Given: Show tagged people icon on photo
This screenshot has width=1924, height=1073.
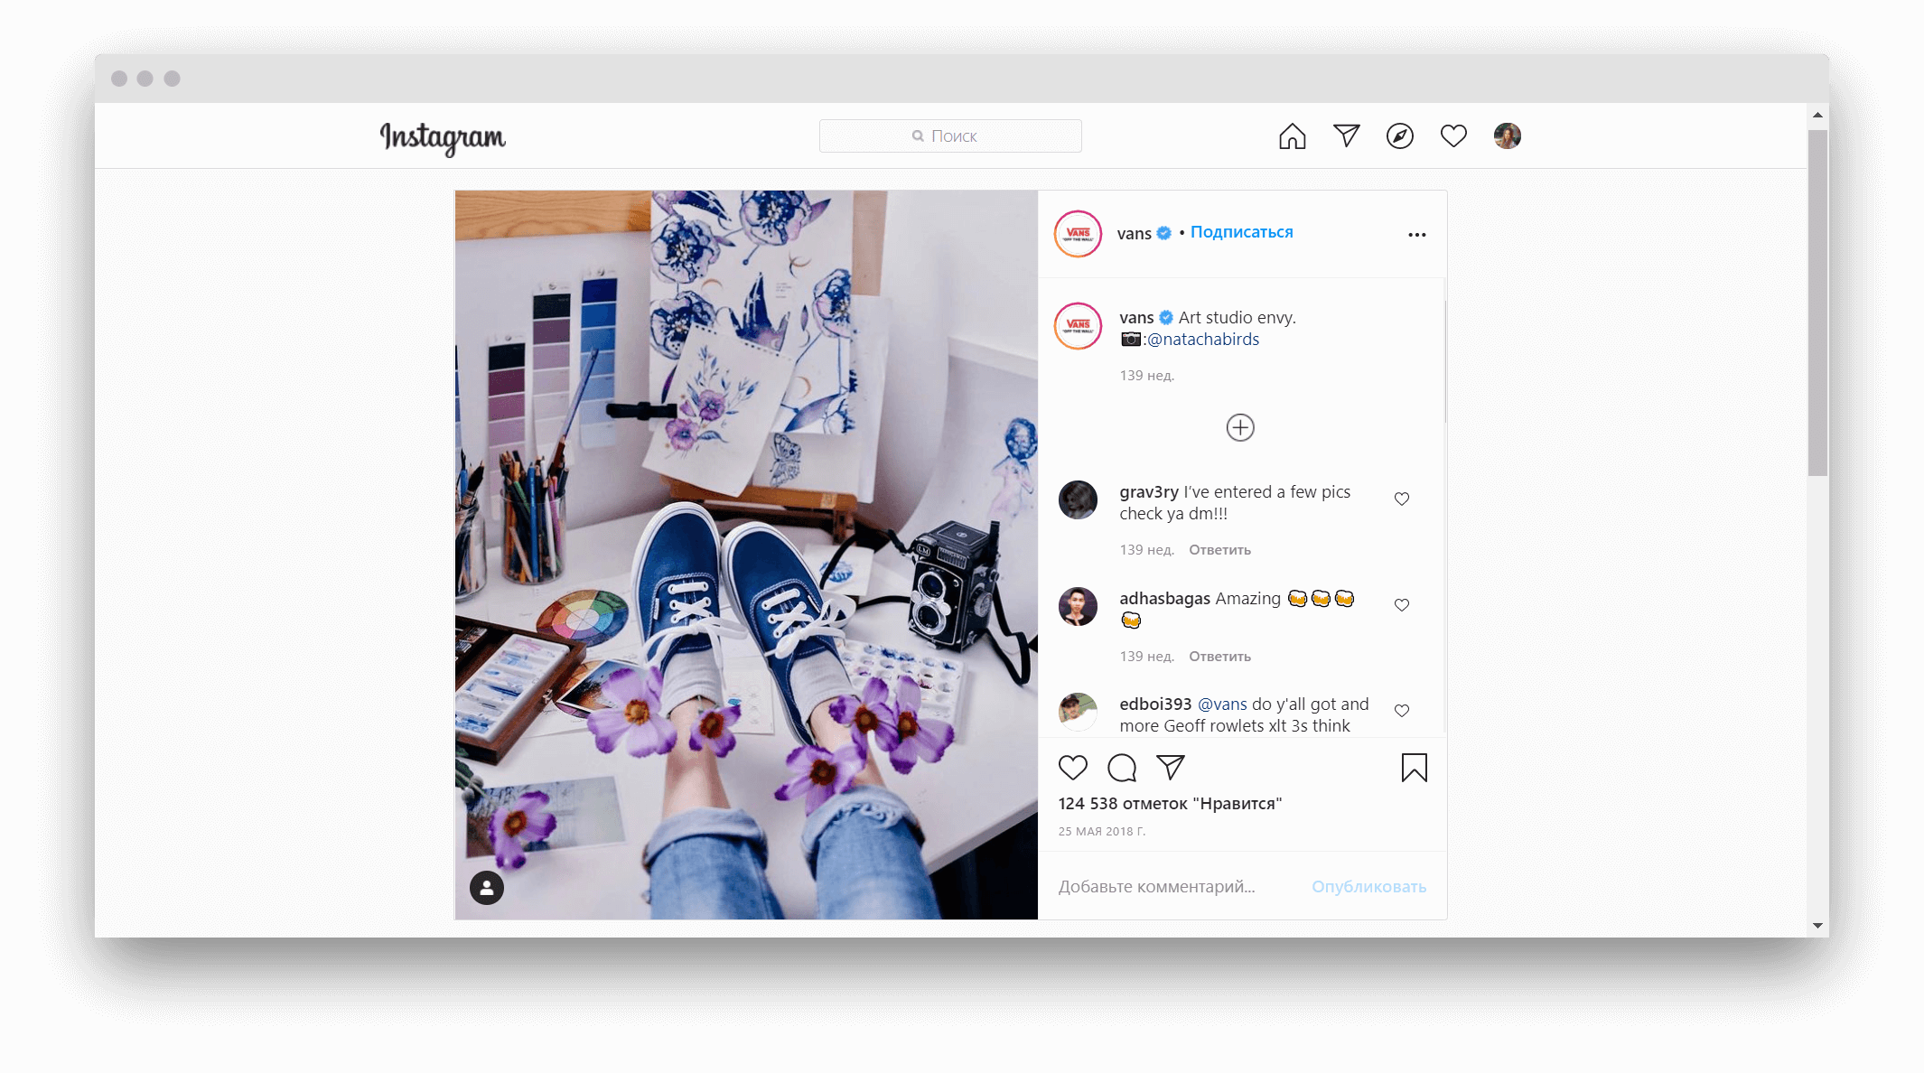Looking at the screenshot, I should (x=487, y=888).
